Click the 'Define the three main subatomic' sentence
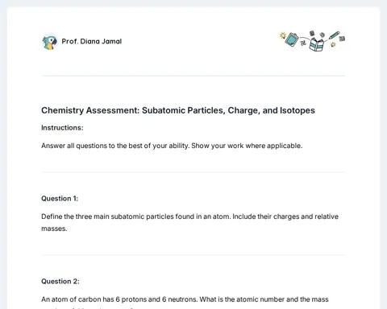387x309 pixels. (x=189, y=216)
